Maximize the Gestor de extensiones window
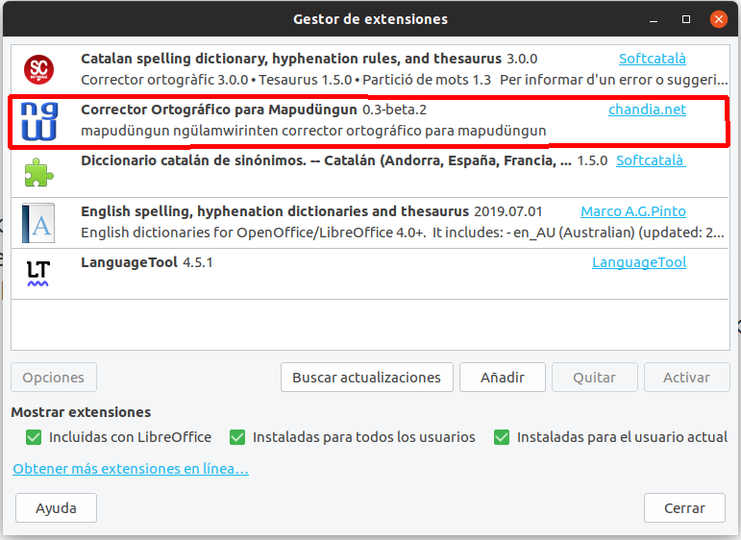Image resolution: width=741 pixels, height=540 pixels. [x=686, y=19]
